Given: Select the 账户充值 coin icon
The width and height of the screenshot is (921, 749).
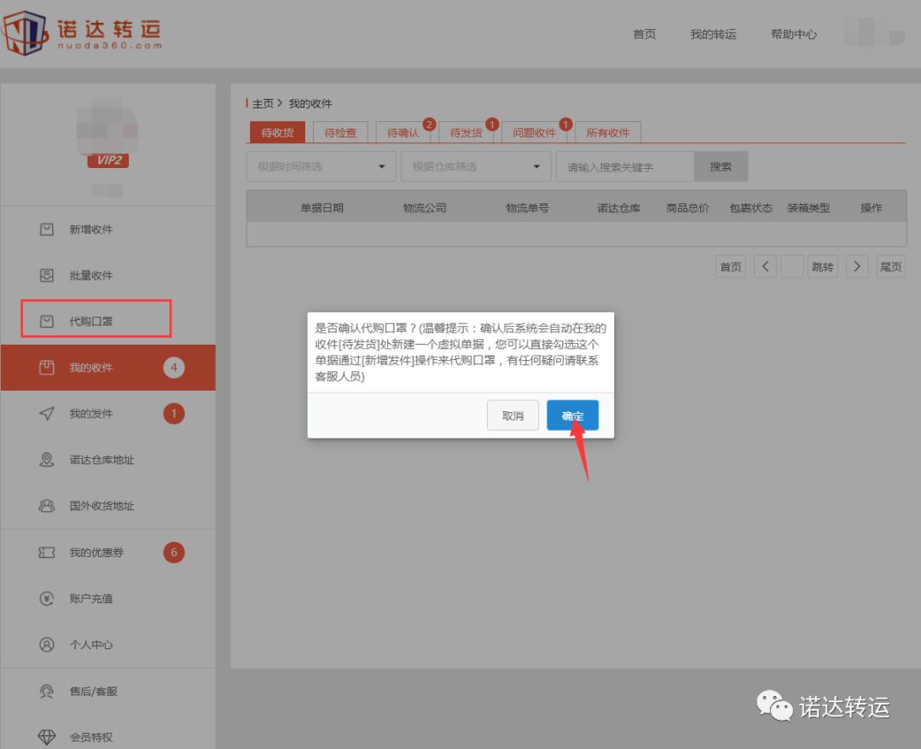Looking at the screenshot, I should (47, 598).
